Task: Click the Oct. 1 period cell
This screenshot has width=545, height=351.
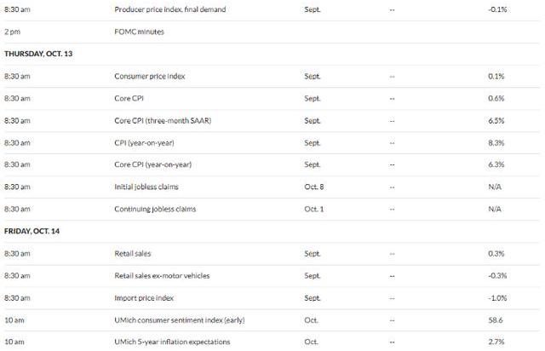Action: pos(314,209)
